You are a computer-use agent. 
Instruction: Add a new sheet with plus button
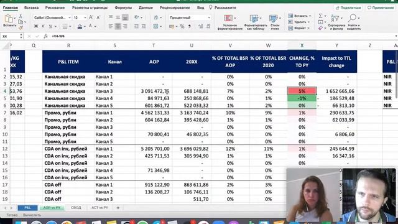click(x=118, y=208)
